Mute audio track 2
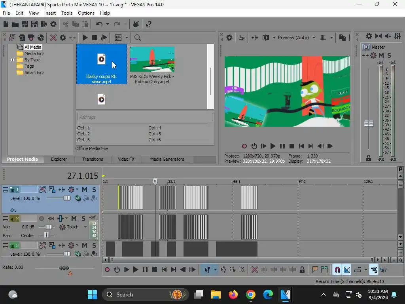The height and width of the screenshot is (304, 405). click(x=74, y=218)
